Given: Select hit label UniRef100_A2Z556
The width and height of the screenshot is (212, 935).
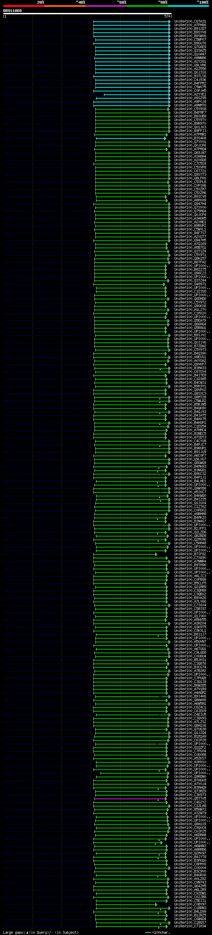Looking at the screenshot, I should coord(190,69).
